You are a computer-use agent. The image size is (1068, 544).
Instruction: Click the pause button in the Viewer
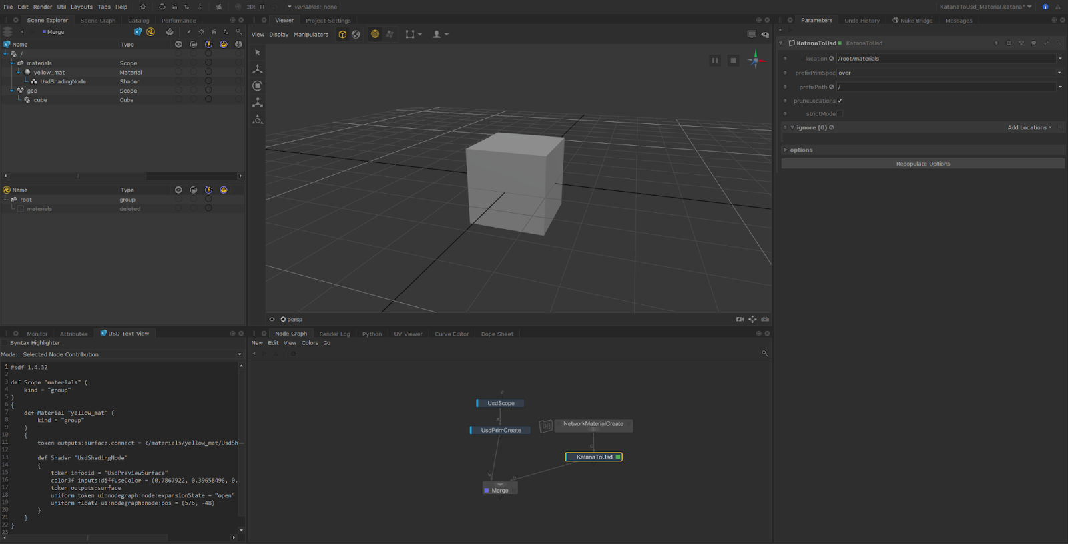[714, 61]
